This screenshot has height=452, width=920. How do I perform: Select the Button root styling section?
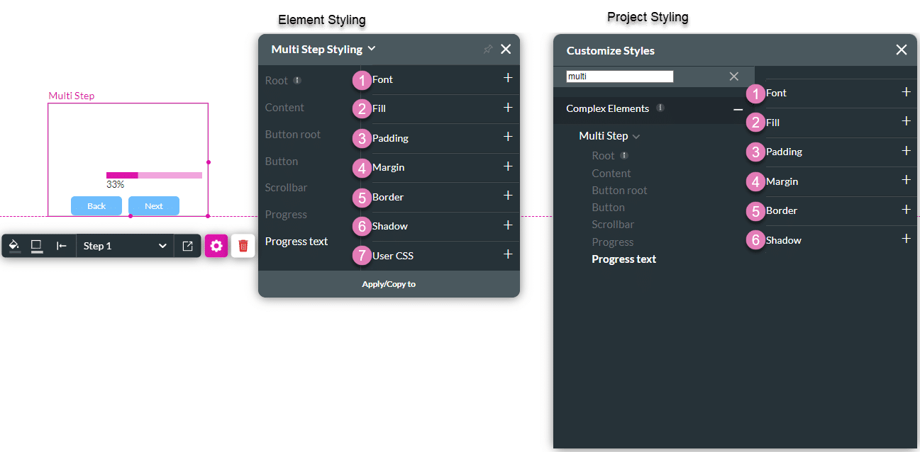point(292,134)
